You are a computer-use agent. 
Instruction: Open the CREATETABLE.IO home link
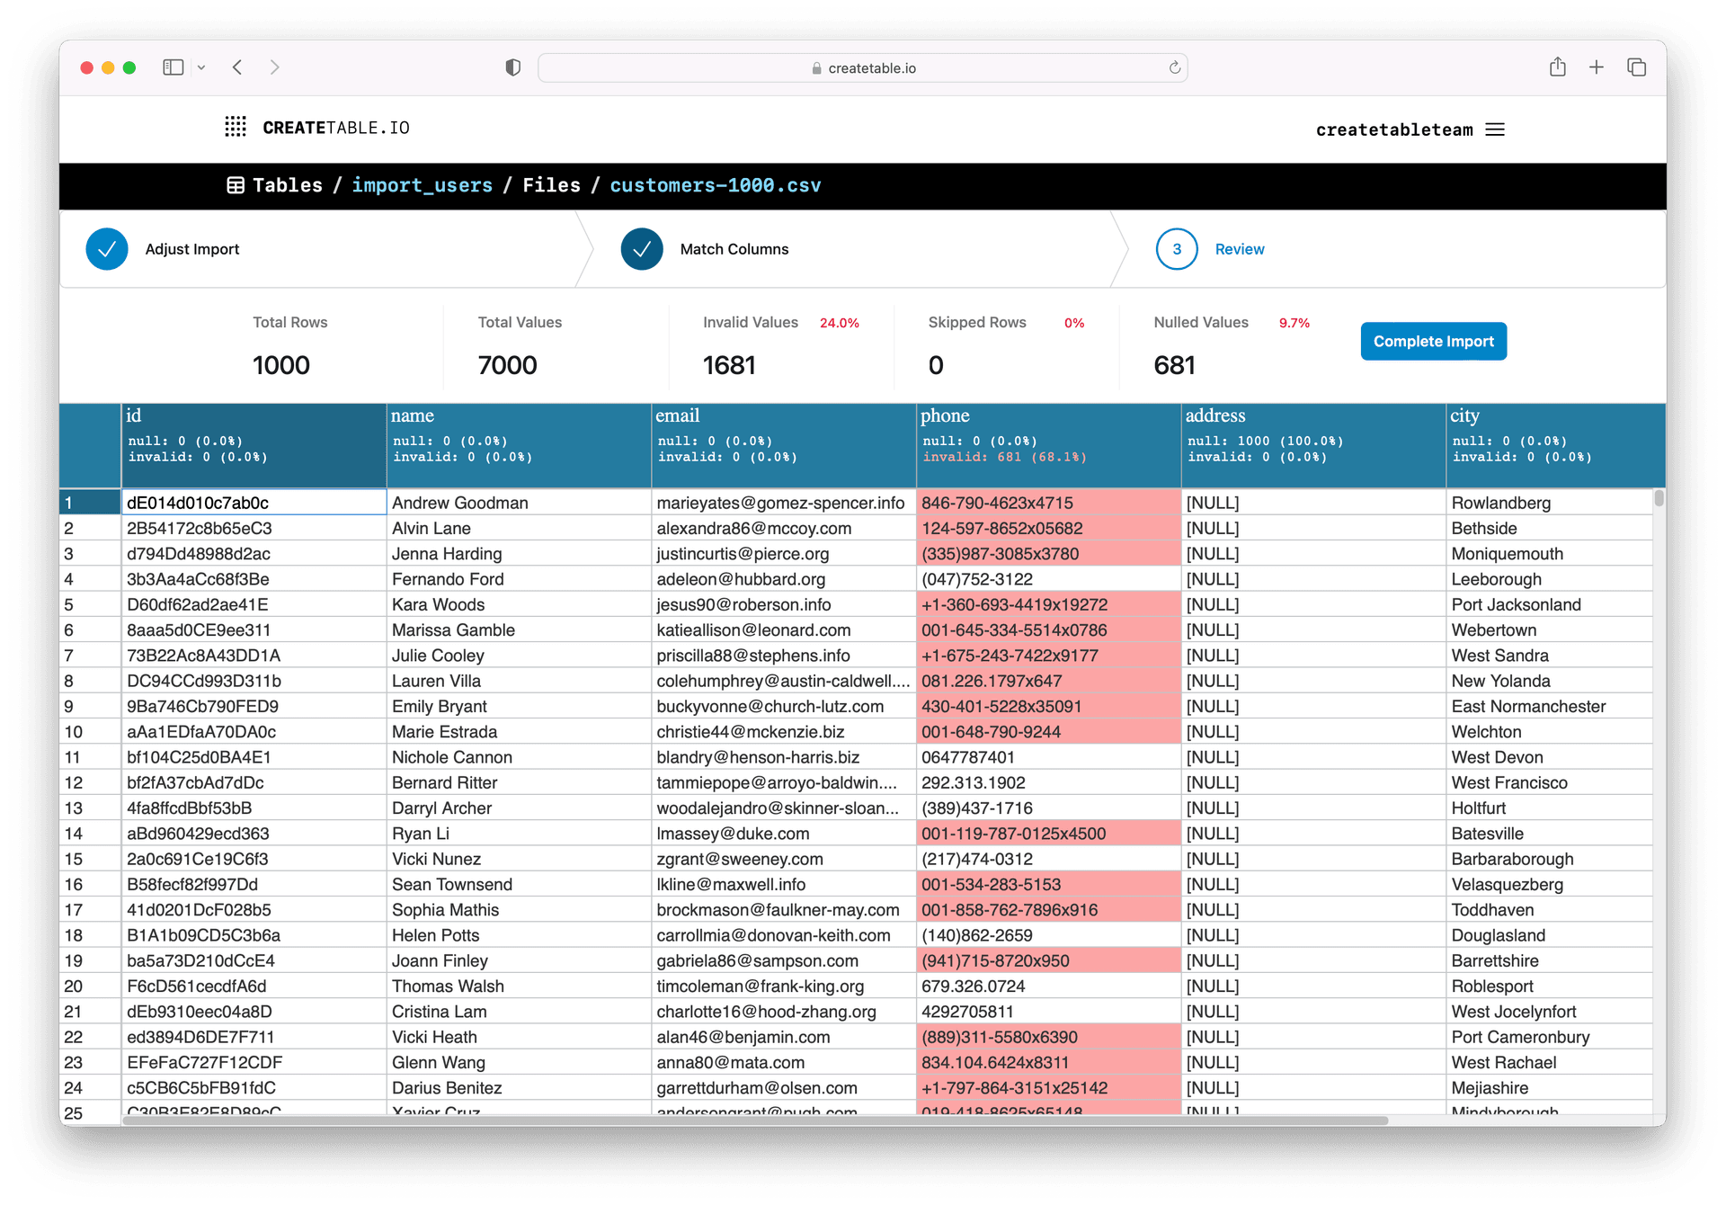[336, 128]
